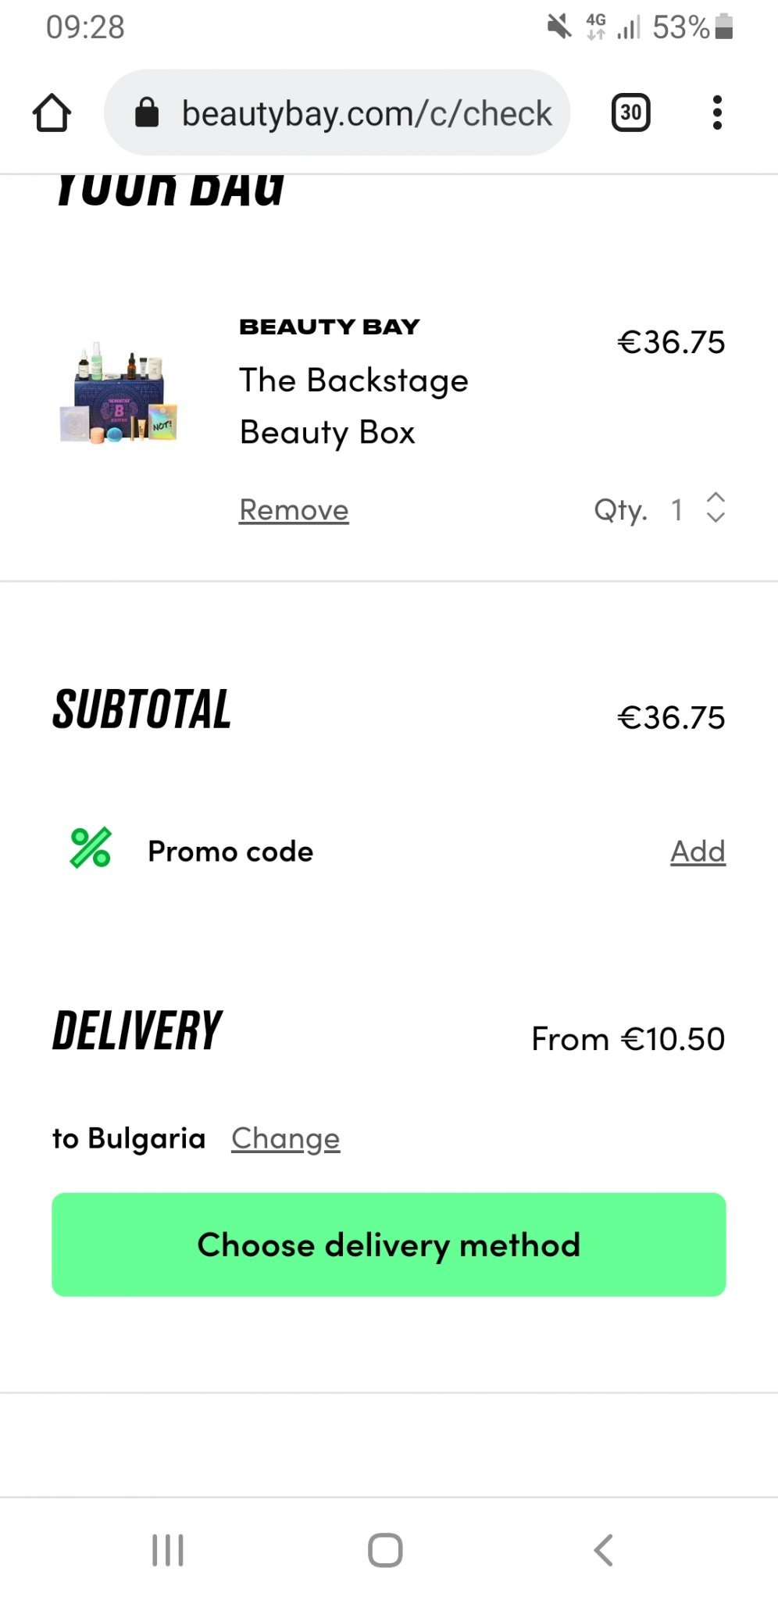Tap the quantity value 1
The height and width of the screenshot is (1600, 778).
[x=676, y=510]
